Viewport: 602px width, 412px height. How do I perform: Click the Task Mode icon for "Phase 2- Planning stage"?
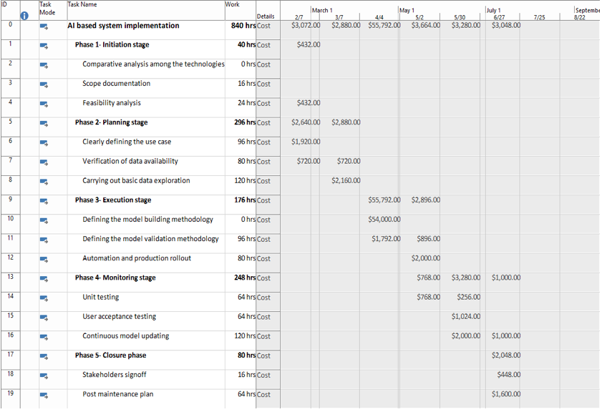tap(45, 122)
